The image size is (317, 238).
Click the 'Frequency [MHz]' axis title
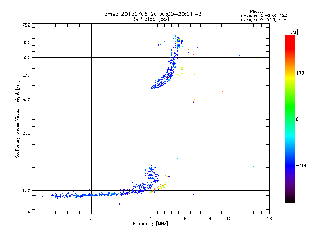coord(150,224)
